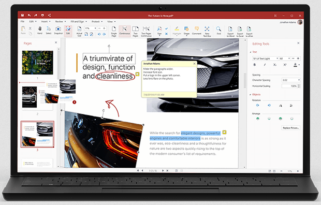Image resolution: width=321 pixels, height=205 pixels.
Task: Click the first Arrange order icon
Action: click(258, 119)
